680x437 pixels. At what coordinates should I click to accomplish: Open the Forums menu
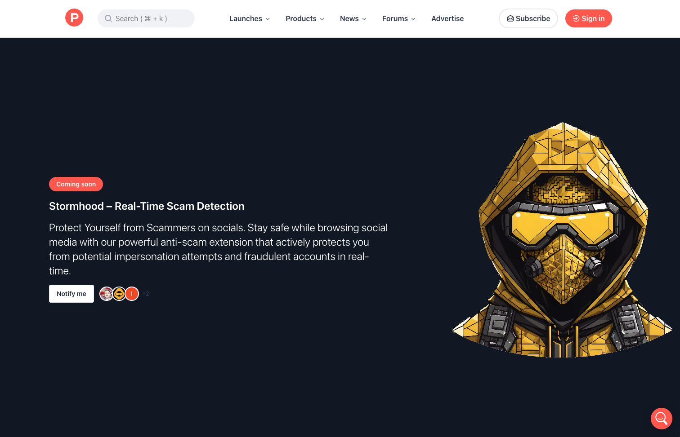(x=398, y=18)
